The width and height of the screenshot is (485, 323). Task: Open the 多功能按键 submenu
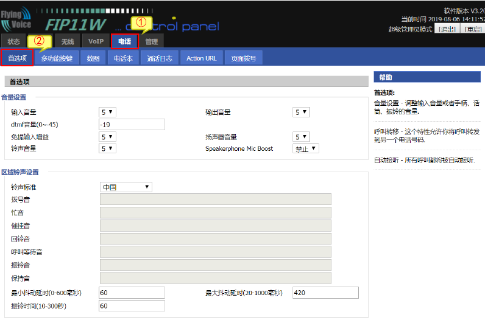click(57, 58)
